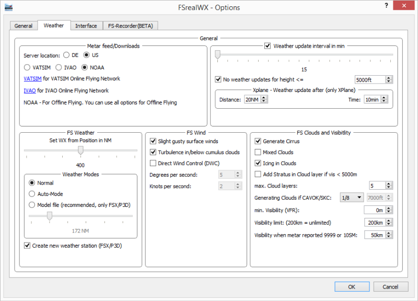This screenshot has width=418, height=301.
Task: Uncheck Generate Cirrus option
Action: click(x=258, y=141)
